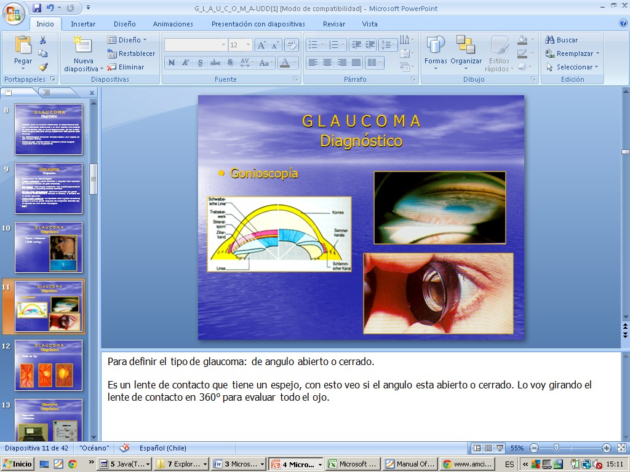The width and height of the screenshot is (630, 472).
Task: Click the Office button logo
Action: coord(14,14)
